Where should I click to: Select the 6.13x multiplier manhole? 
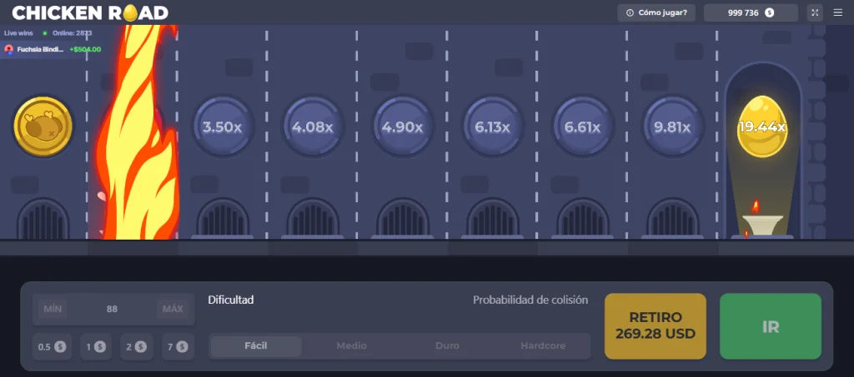coord(492,127)
